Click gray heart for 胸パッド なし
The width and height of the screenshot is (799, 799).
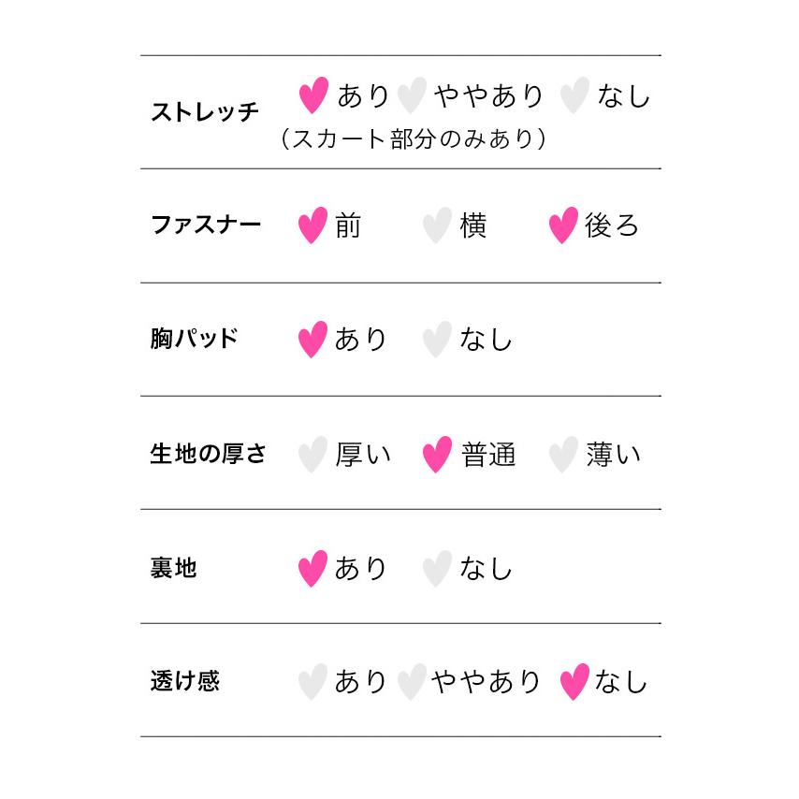click(437, 340)
